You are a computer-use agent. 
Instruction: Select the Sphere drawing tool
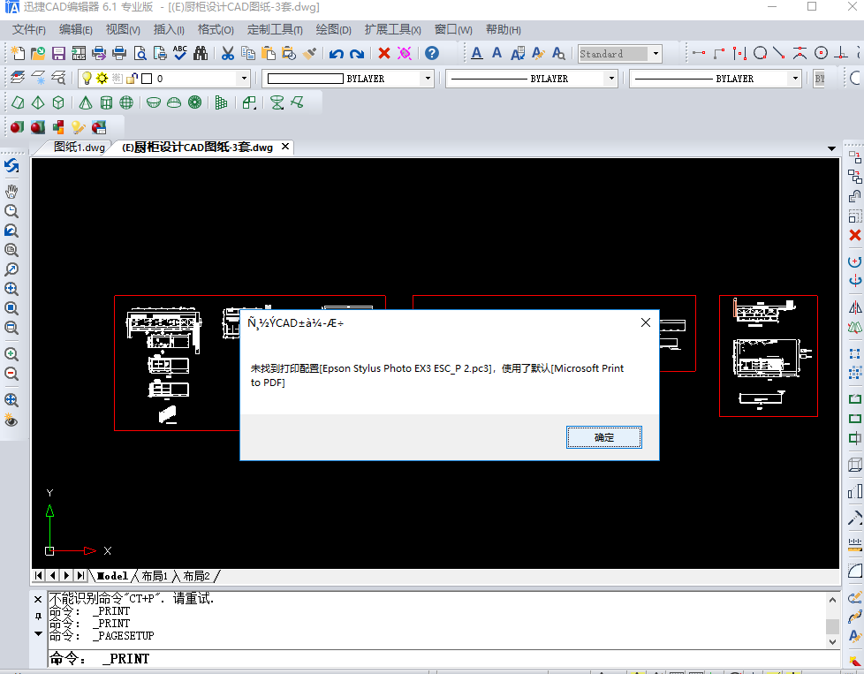125,102
